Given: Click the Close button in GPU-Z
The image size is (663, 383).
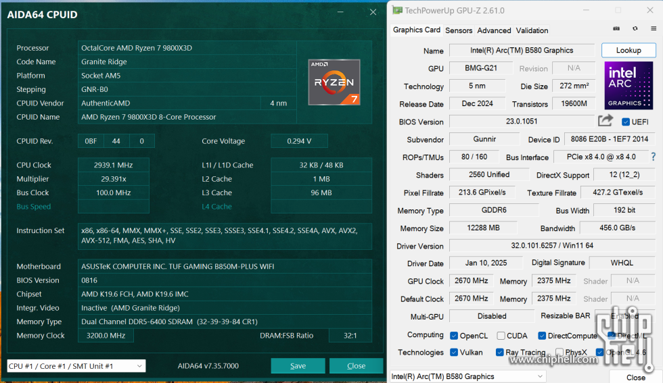Looking at the screenshot, I should coord(635,377).
